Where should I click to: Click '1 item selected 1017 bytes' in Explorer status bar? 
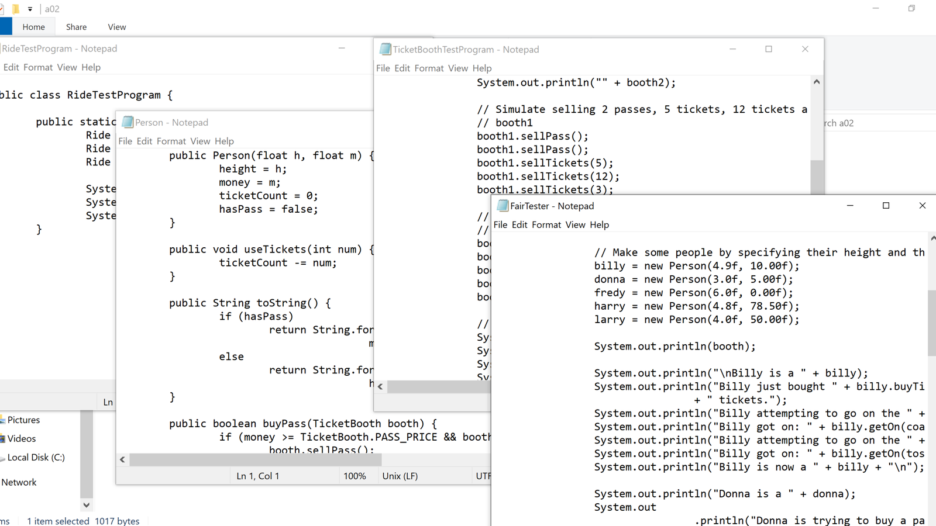[83, 521]
